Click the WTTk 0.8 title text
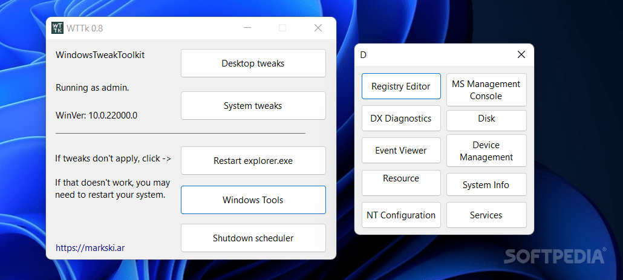The height and width of the screenshot is (280, 623). pos(85,28)
